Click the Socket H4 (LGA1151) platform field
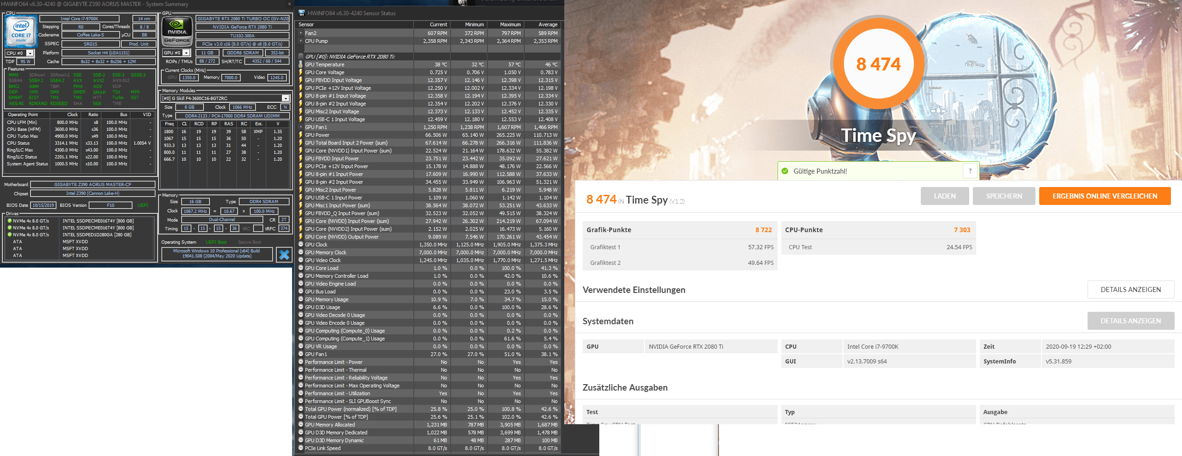The width and height of the screenshot is (1182, 456). (109, 53)
